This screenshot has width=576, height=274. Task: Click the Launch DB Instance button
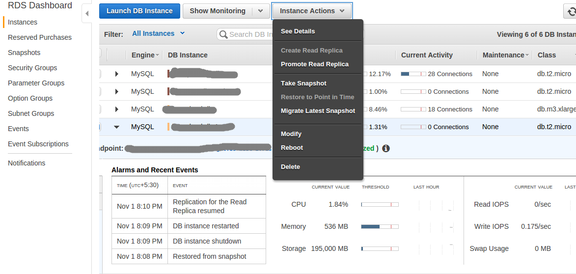(x=139, y=11)
